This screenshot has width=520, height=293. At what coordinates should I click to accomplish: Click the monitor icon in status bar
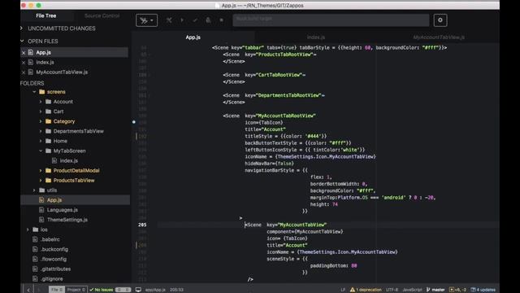[138, 290]
